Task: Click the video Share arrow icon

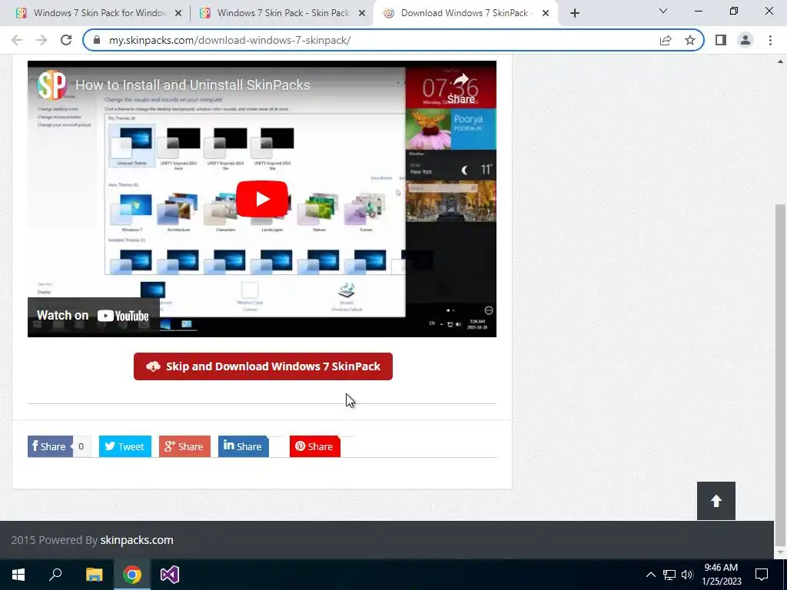Action: tap(461, 88)
